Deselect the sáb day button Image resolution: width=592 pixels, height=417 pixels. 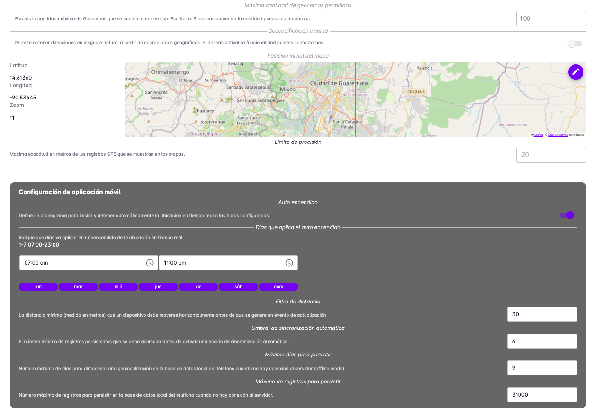(238, 287)
